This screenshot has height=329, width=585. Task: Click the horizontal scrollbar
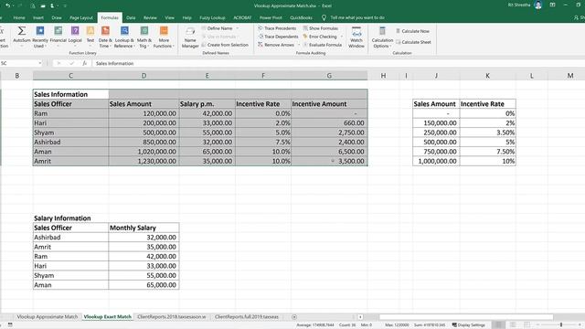466,317
